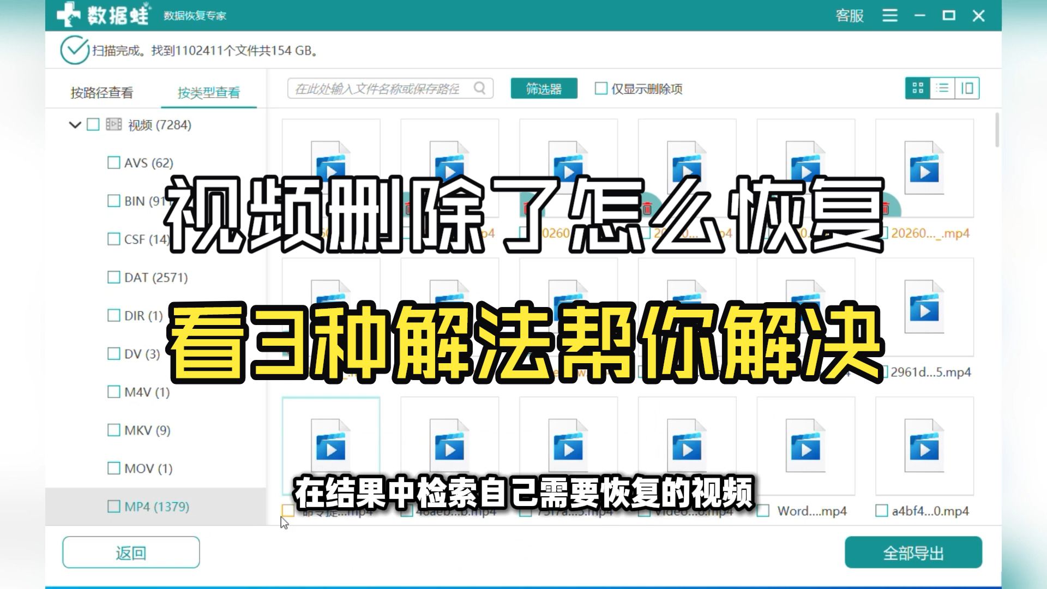Check the DV (3) checkbox
Image resolution: width=1047 pixels, height=589 pixels.
113,353
